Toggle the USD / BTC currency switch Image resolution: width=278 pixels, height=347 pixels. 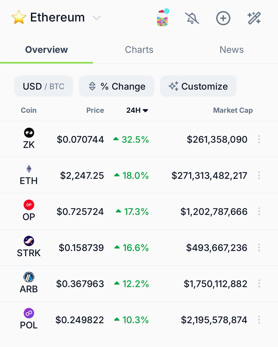(x=44, y=86)
